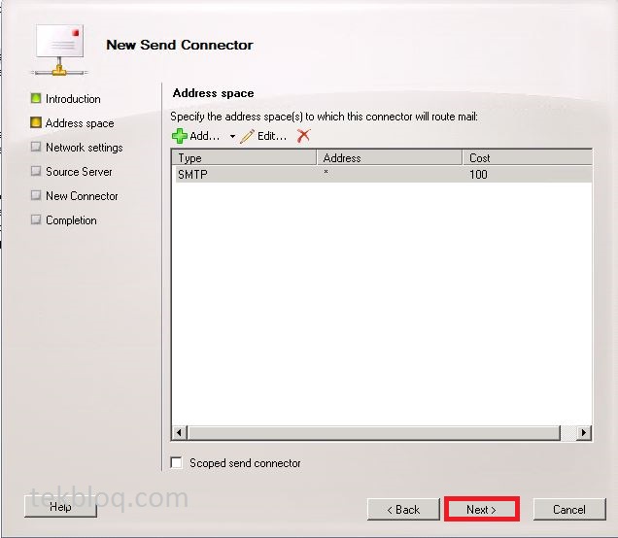Click the right scroll arrow

[584, 432]
